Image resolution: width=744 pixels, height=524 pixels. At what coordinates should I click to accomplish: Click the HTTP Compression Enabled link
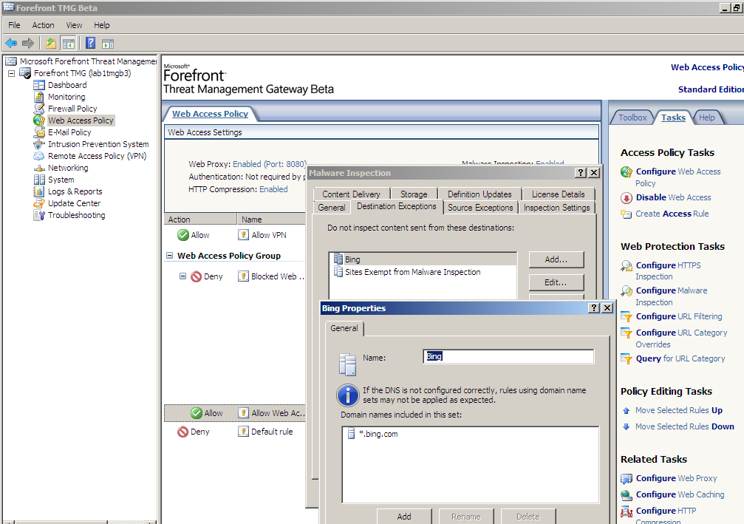273,189
